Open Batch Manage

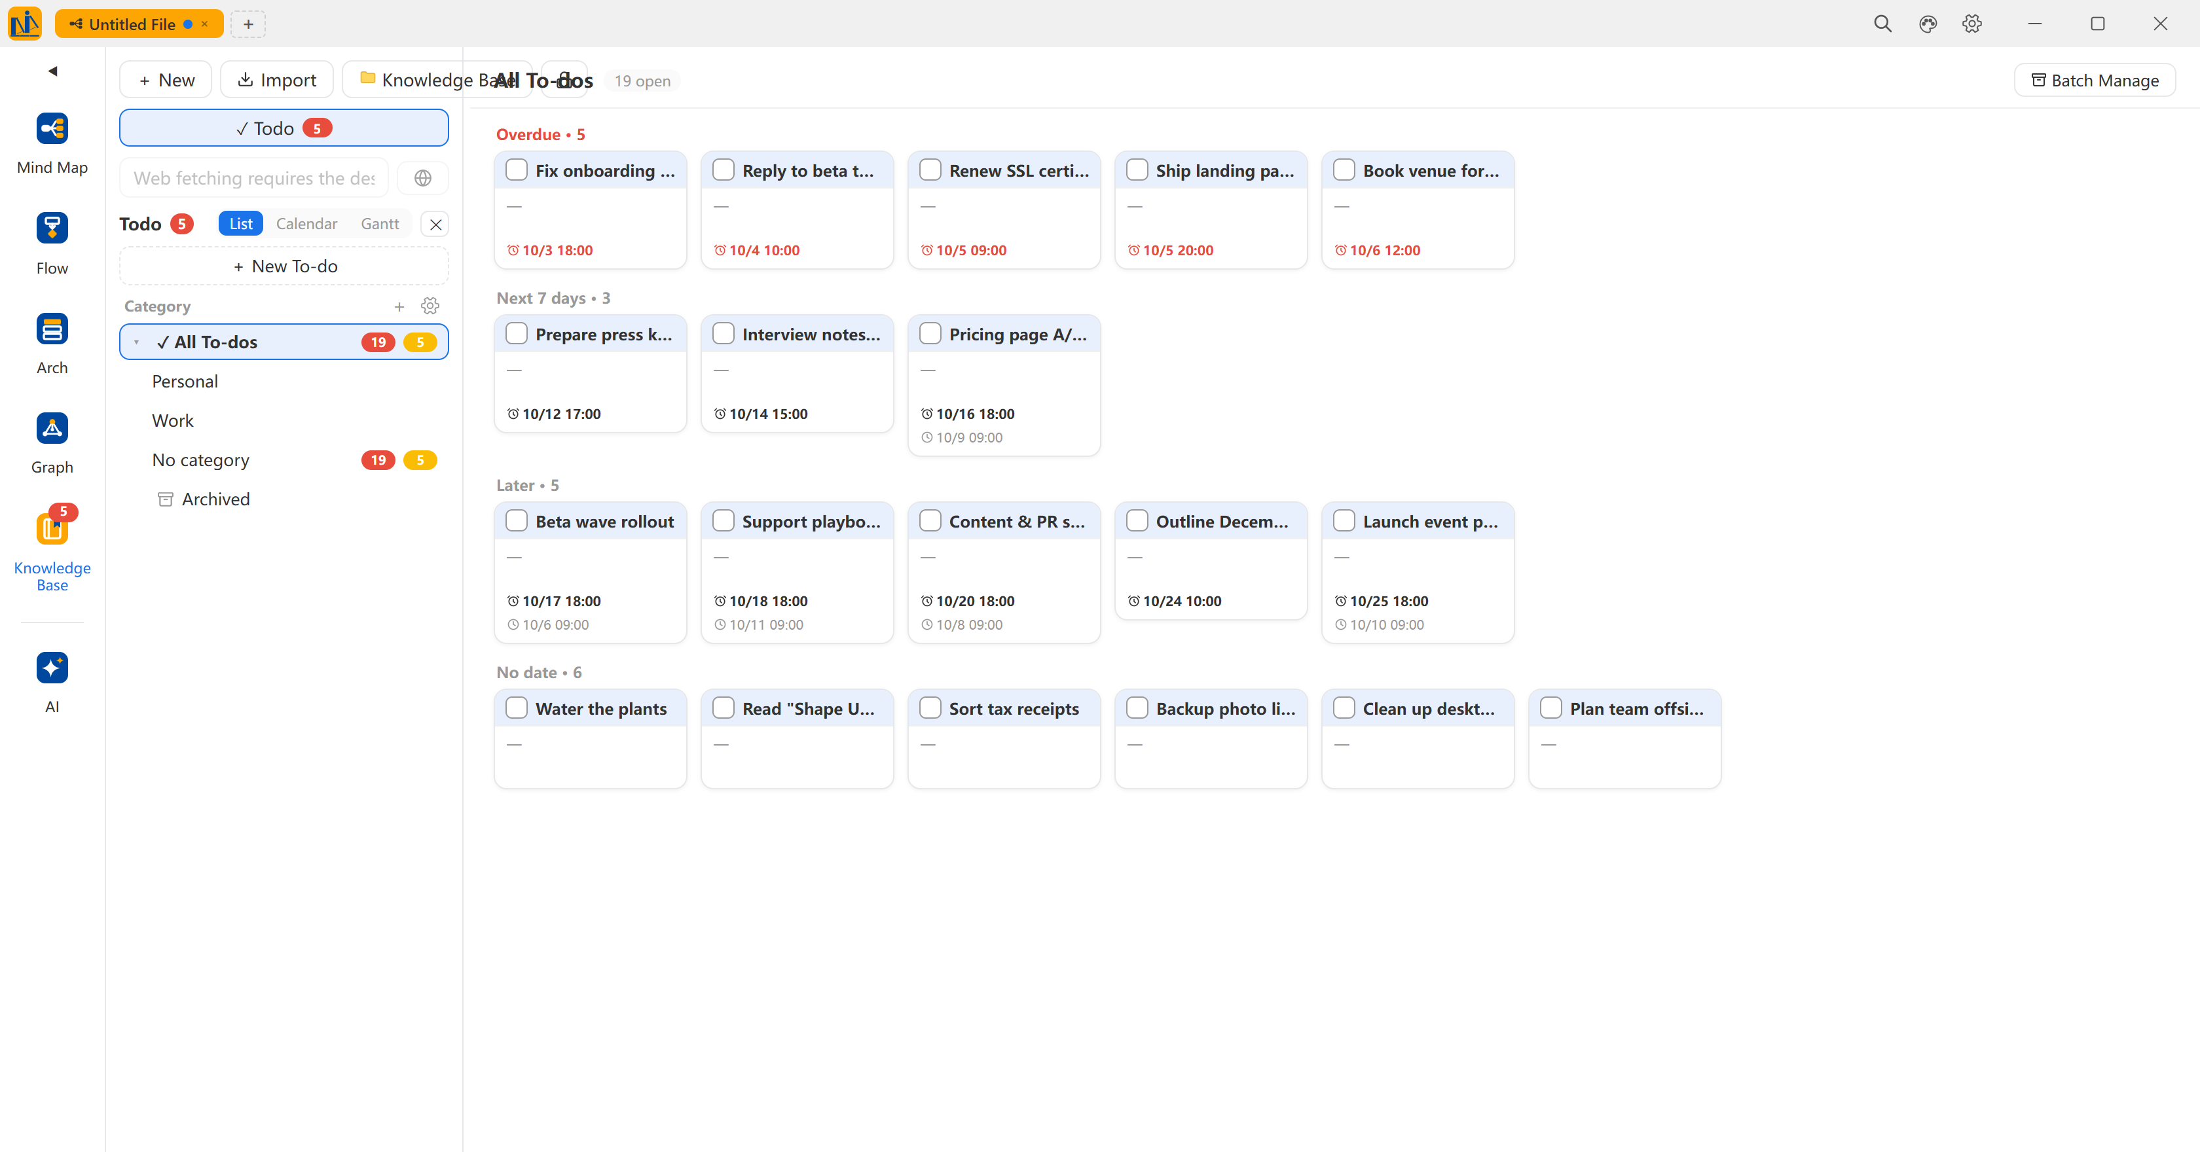[x=2094, y=81]
